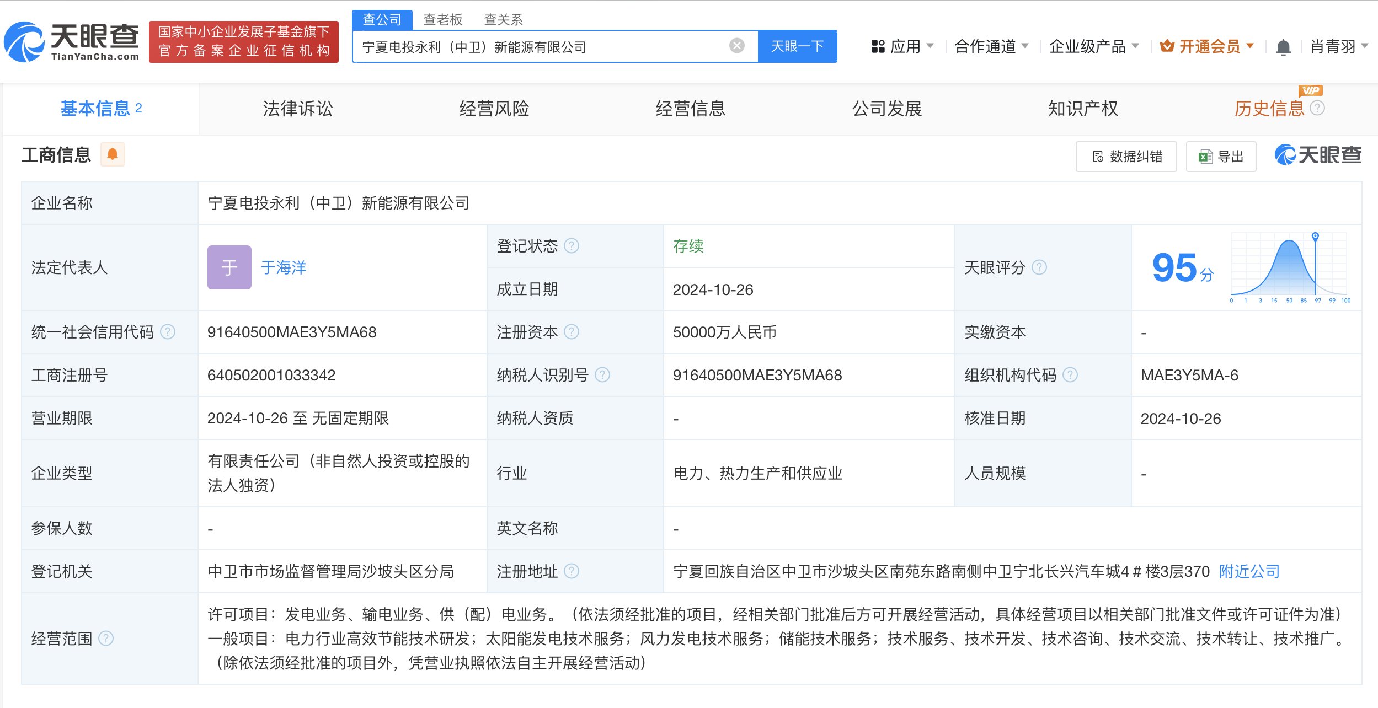The width and height of the screenshot is (1378, 708).
Task: Open the 开通会员 dropdown
Action: click(1207, 46)
